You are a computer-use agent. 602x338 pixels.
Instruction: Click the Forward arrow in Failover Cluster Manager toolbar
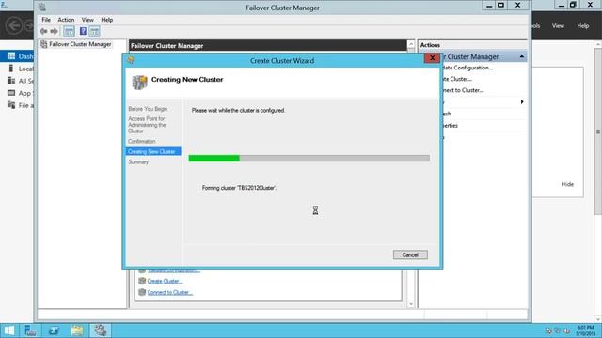click(55, 31)
